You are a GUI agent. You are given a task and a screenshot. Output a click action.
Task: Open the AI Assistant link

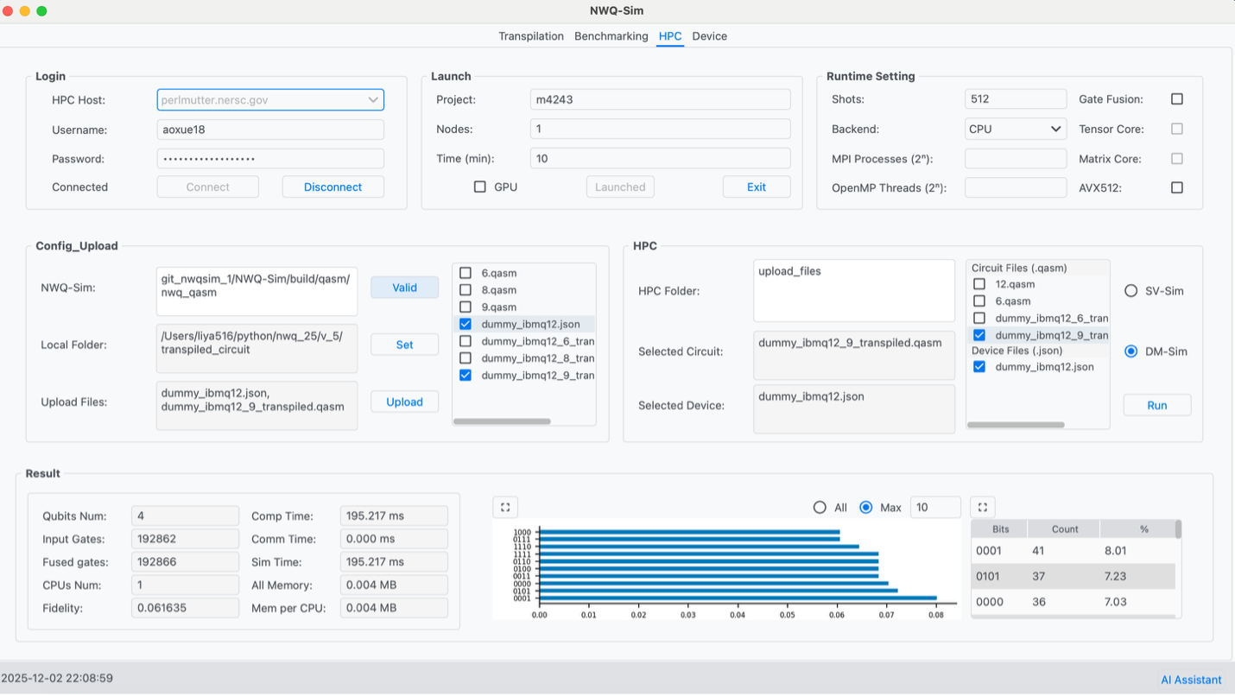pyautogui.click(x=1191, y=680)
